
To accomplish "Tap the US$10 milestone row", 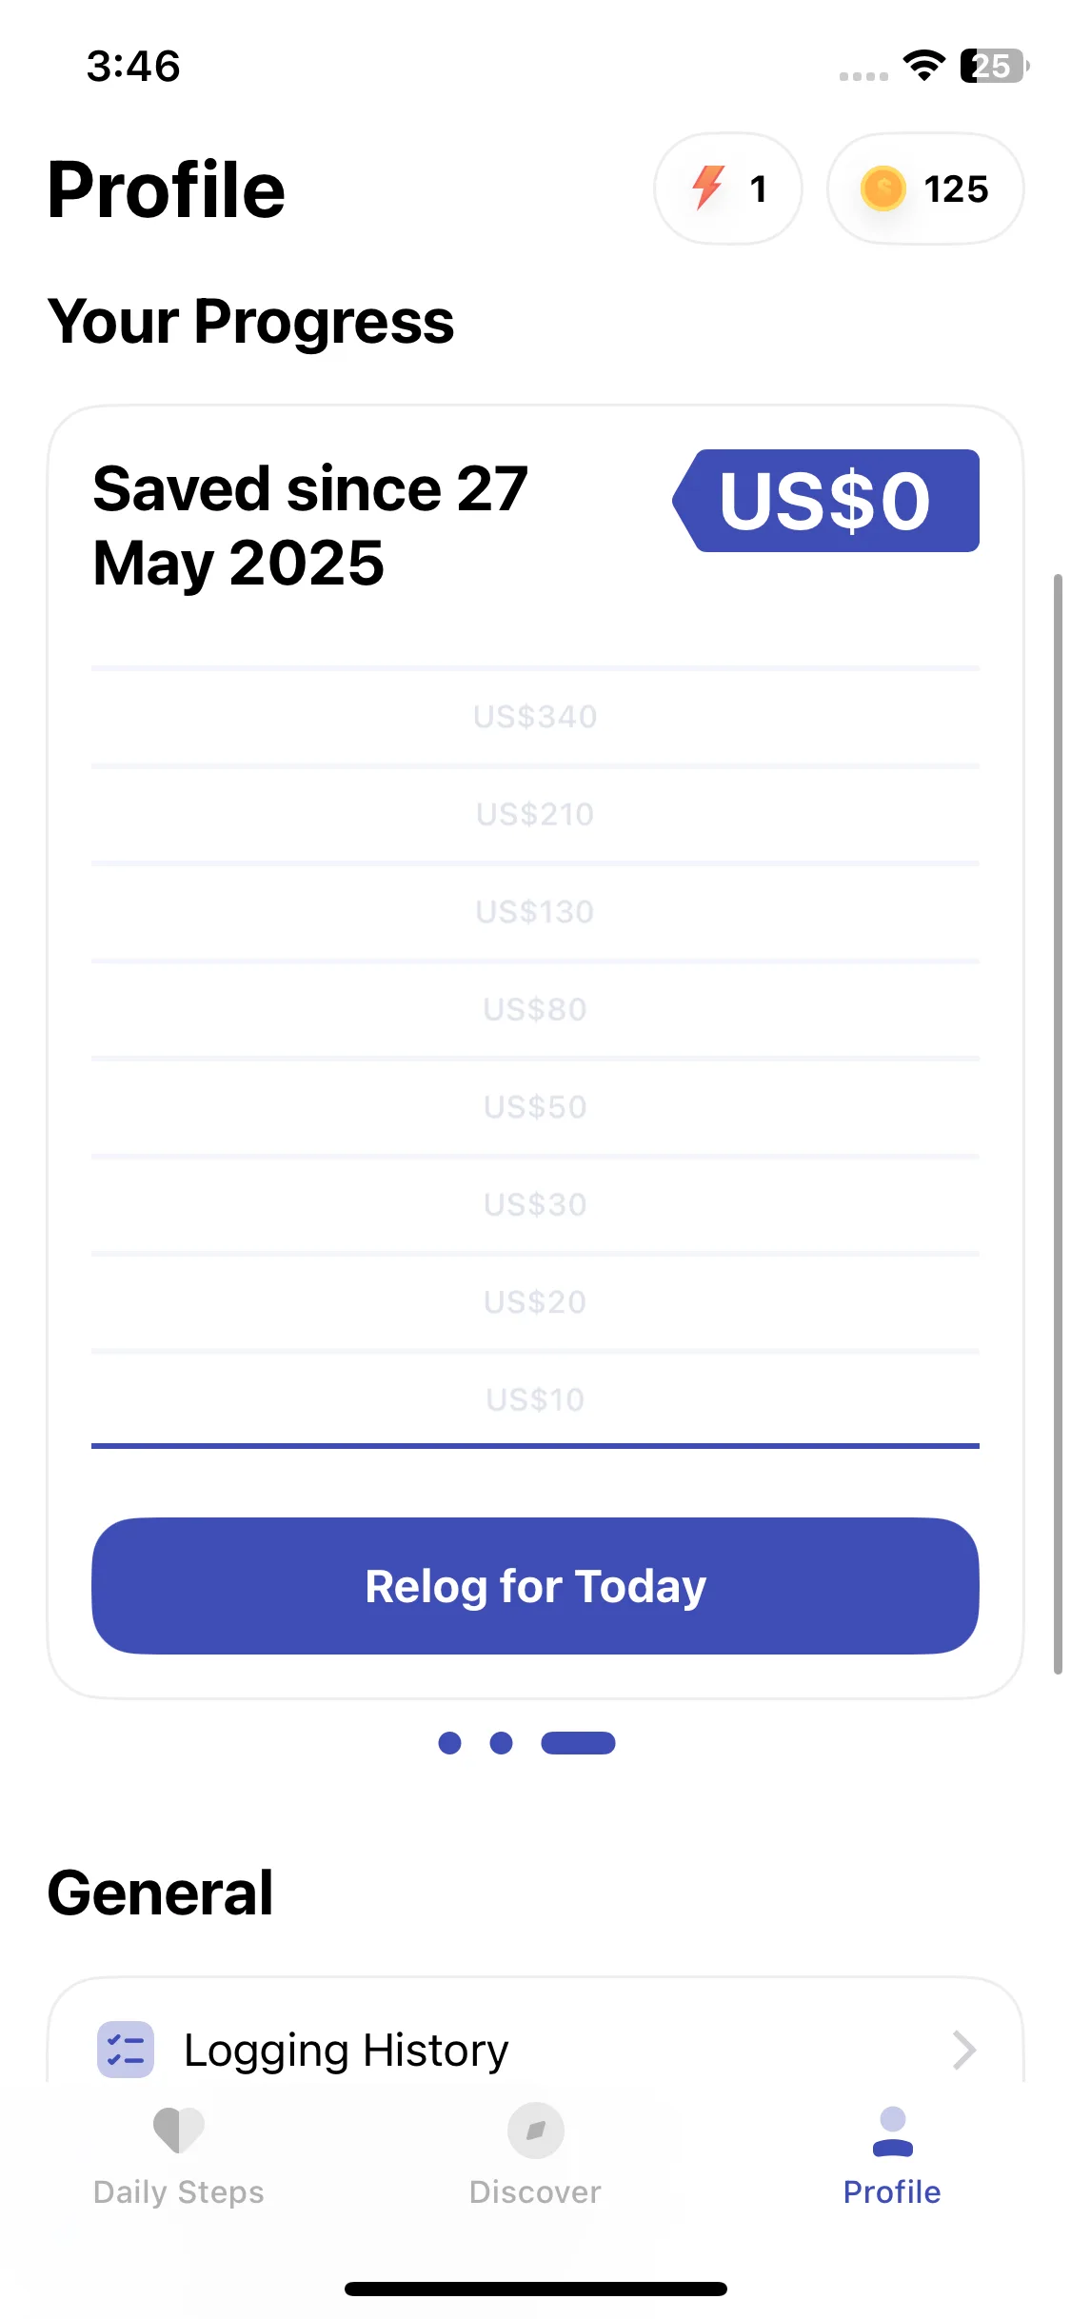I will [535, 1399].
